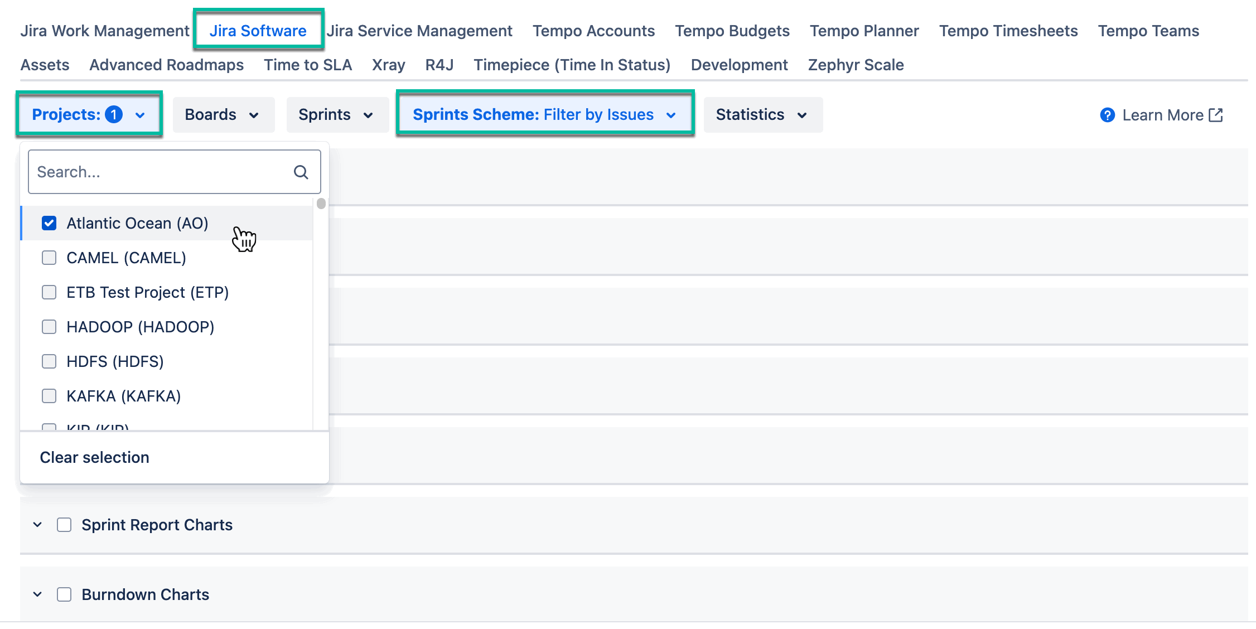Viewport: 1256px width, 629px height.
Task: Switch to the Jira Service Management tab
Action: point(420,31)
